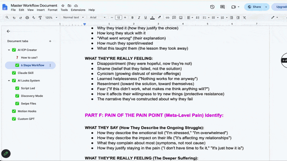Screen dimensions: 287x161
Task: Open the zoom level 125% dropdown
Action: (51, 18)
